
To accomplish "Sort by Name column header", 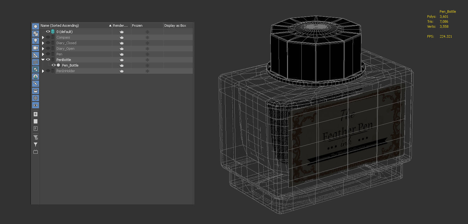I will (x=76, y=26).
